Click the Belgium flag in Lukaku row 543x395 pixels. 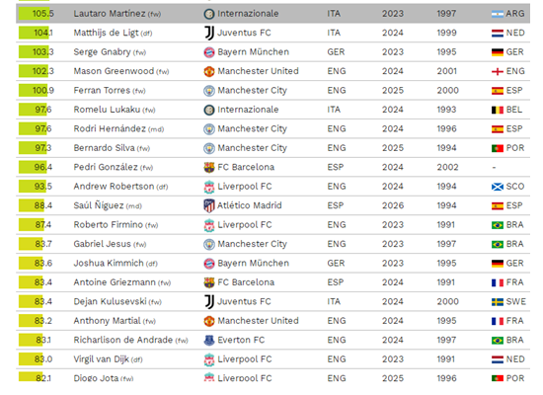coord(498,111)
